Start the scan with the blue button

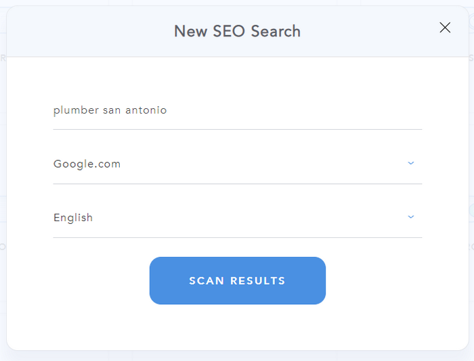(237, 281)
